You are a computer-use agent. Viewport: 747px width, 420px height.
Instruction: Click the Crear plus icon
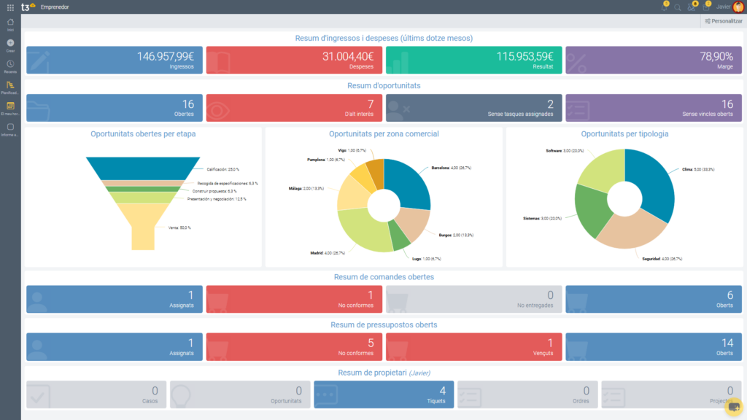point(10,44)
